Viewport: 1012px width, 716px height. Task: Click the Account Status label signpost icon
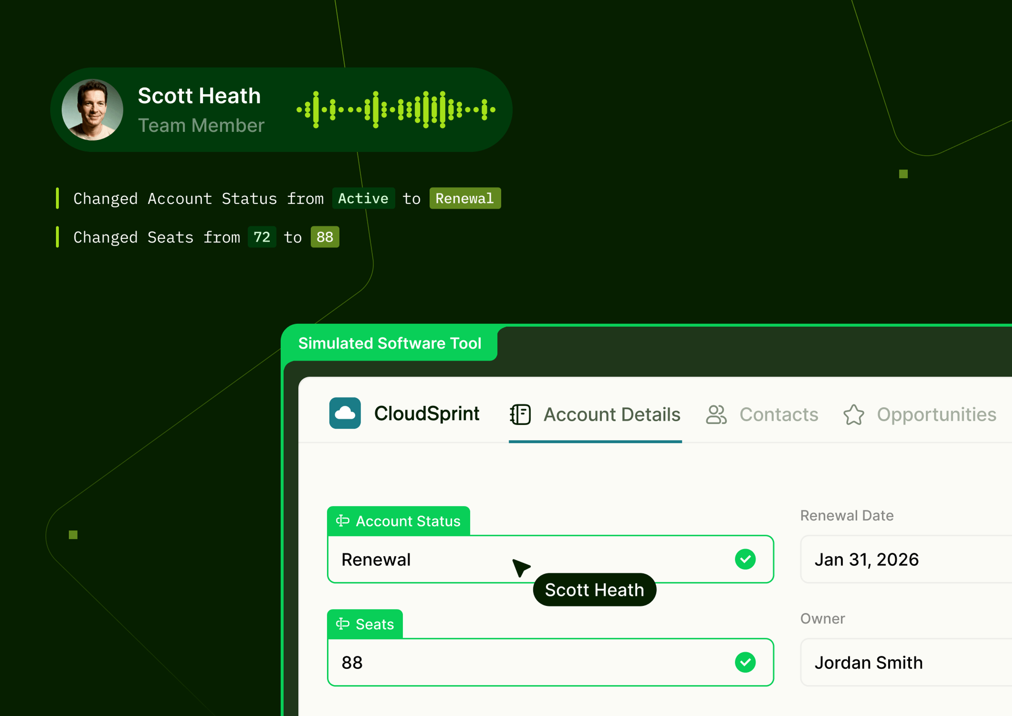[343, 521]
